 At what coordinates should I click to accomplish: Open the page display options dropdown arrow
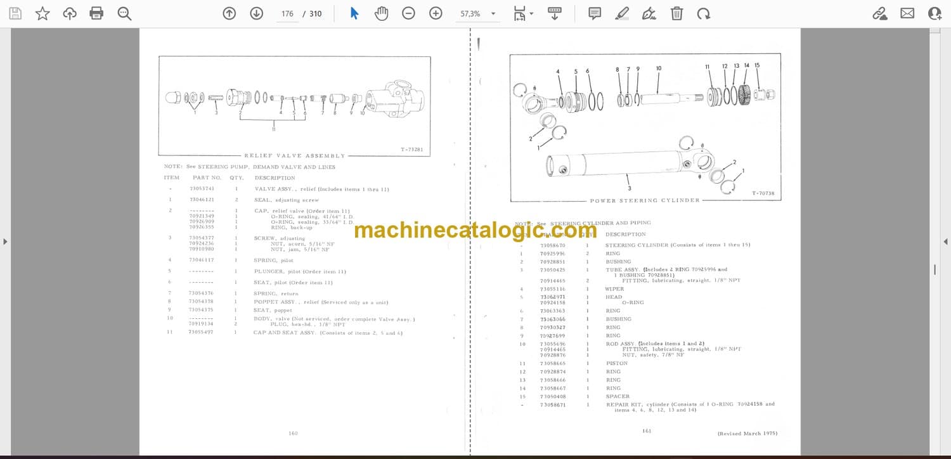[x=531, y=13]
